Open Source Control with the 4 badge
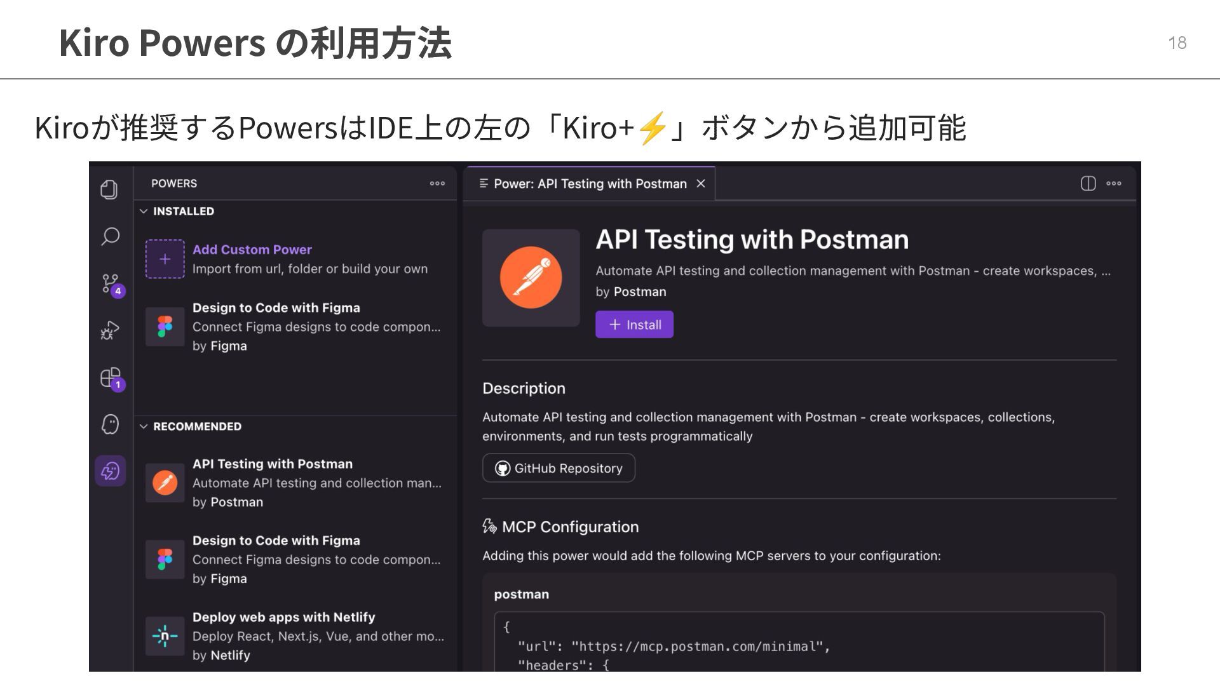The width and height of the screenshot is (1220, 686). [x=111, y=283]
